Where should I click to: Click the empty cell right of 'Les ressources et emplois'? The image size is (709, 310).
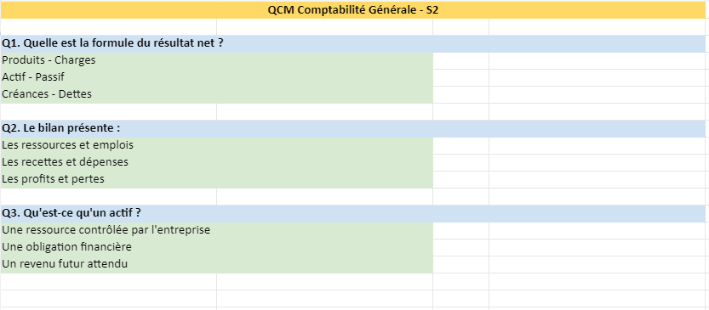(460, 146)
